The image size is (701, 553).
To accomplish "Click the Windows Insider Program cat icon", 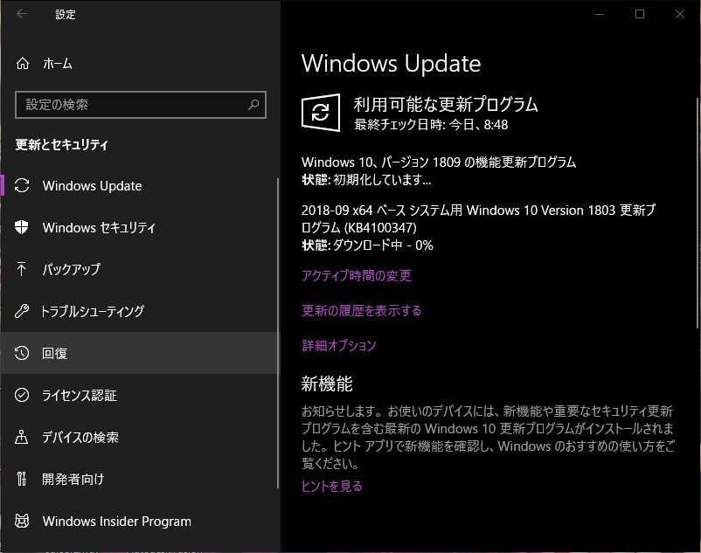I will pyautogui.click(x=22, y=521).
